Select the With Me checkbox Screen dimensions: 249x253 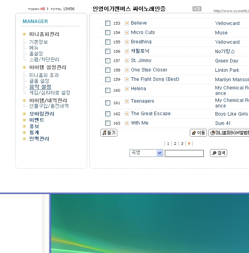pos(108,123)
